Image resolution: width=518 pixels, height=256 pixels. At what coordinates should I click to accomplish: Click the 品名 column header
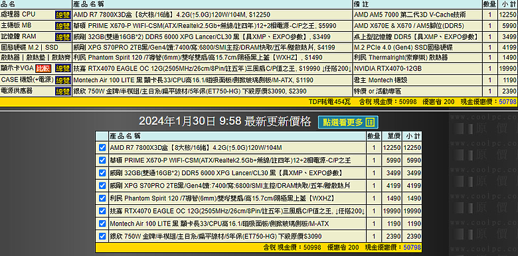click(x=8, y=4)
